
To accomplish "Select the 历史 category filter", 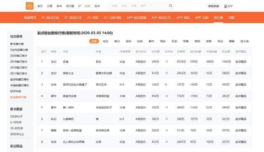I will tap(174, 41).
